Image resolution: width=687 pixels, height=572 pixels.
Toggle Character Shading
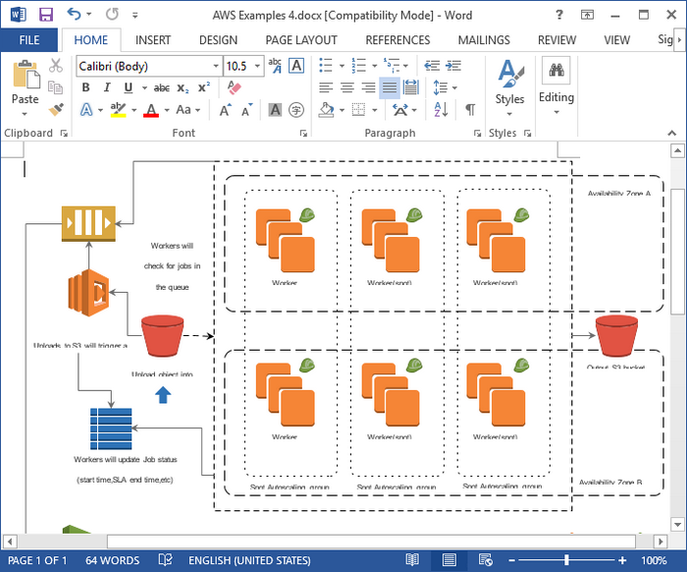pos(275,110)
